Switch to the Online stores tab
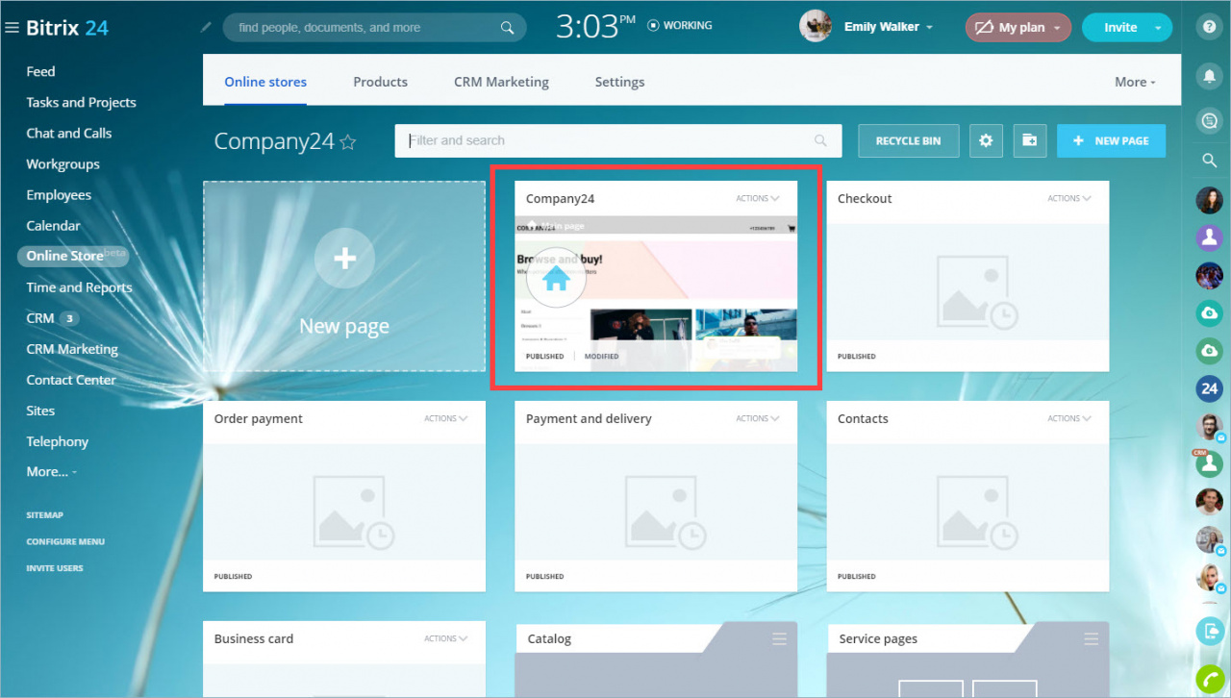The width and height of the screenshot is (1231, 698). pyautogui.click(x=265, y=82)
